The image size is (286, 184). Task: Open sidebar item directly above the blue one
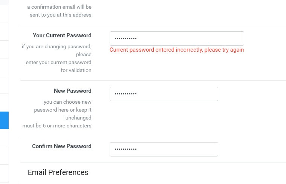pos(4,103)
